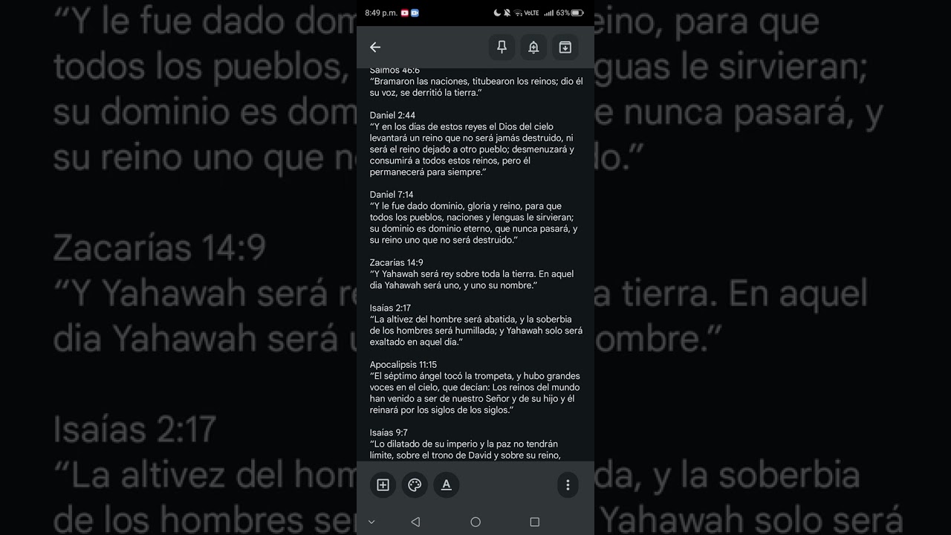Tap the line "permanecerá para siempre."
The image size is (951, 535).
428,172
